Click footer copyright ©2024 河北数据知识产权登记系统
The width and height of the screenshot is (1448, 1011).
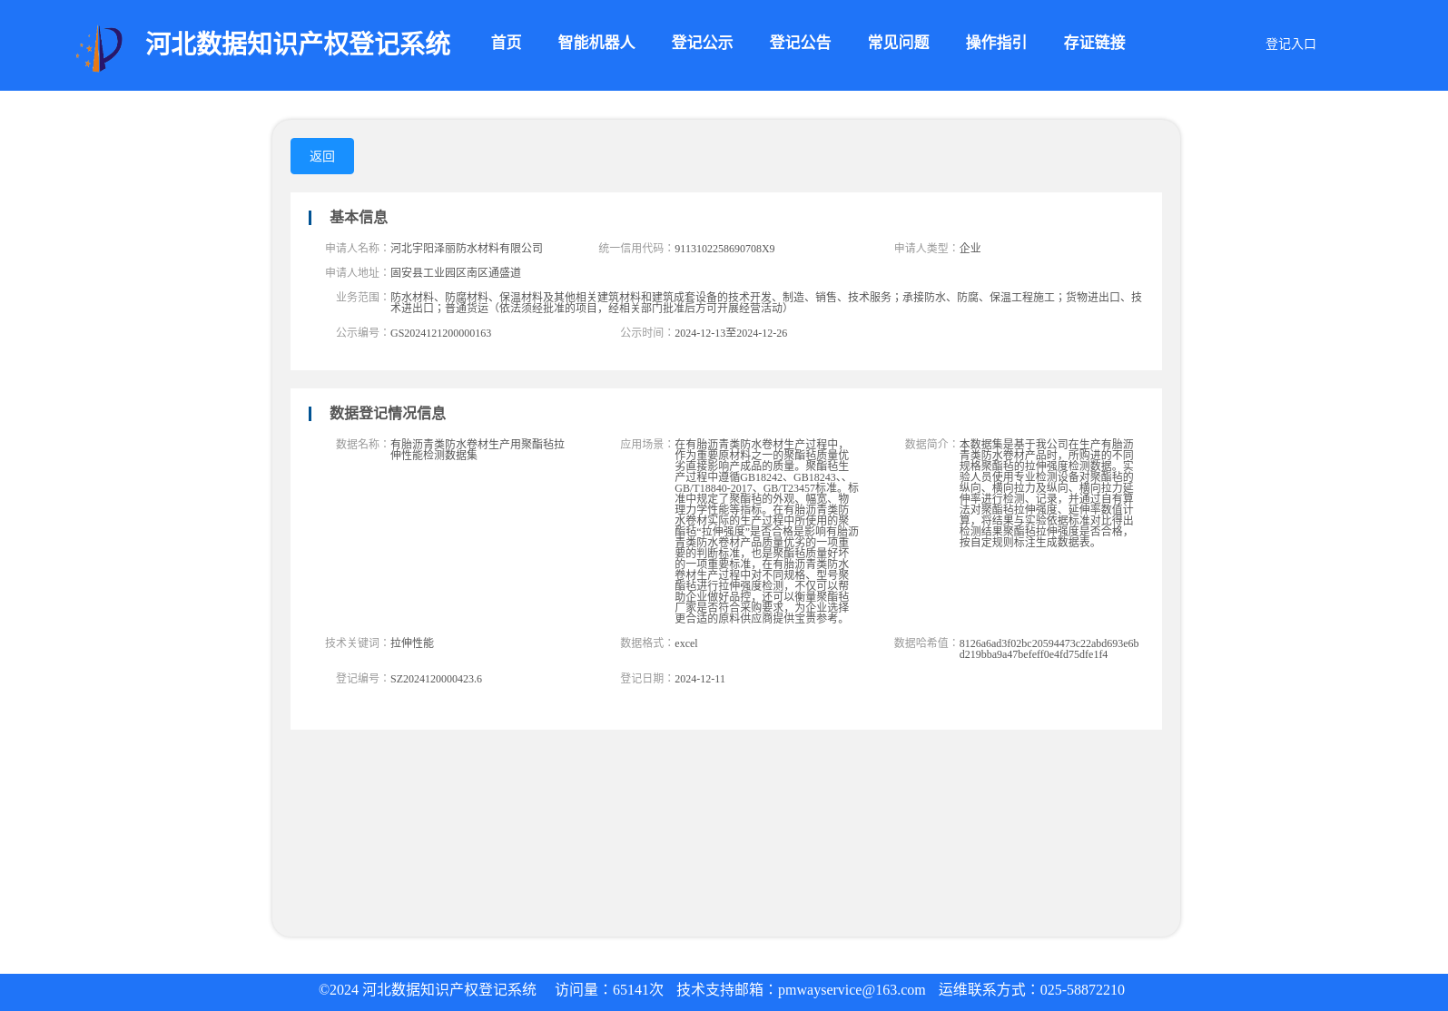click(x=428, y=990)
